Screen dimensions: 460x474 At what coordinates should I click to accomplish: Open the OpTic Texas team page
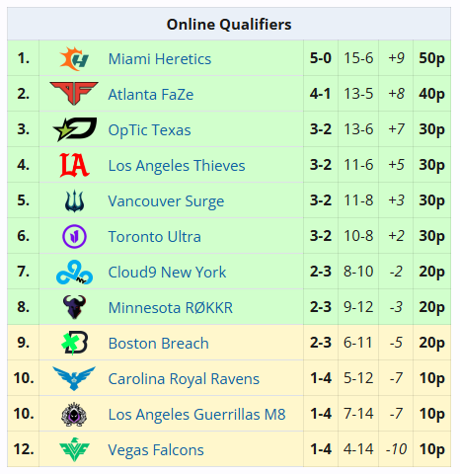pyautogui.click(x=149, y=130)
